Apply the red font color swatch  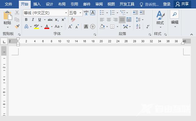click(x=46, y=27)
